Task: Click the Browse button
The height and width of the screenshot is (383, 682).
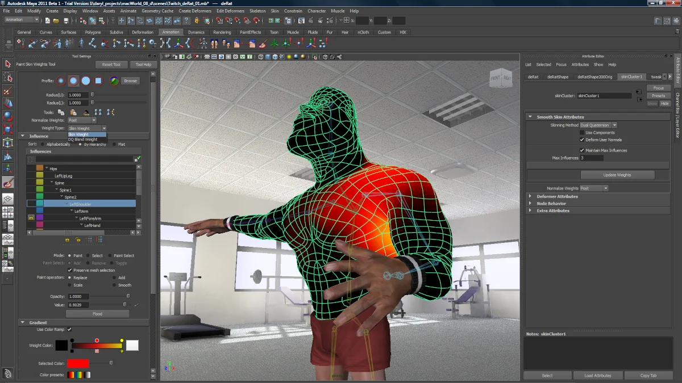Action: (131, 81)
